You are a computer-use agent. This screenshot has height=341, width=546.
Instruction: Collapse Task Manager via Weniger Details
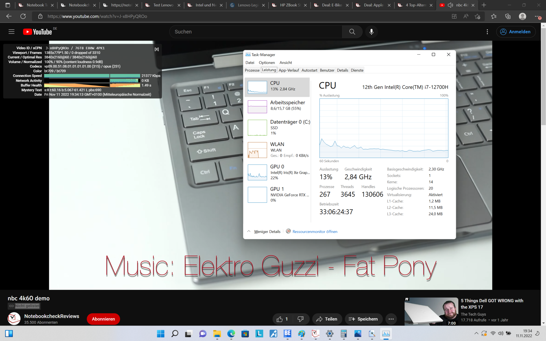267,232
